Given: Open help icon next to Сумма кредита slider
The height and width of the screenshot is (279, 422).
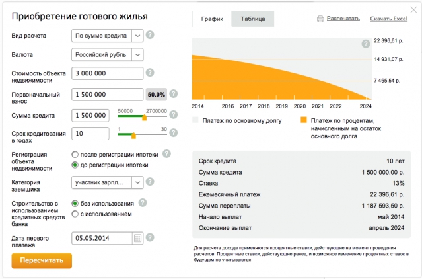Looking at the screenshot, I should pos(174,115).
